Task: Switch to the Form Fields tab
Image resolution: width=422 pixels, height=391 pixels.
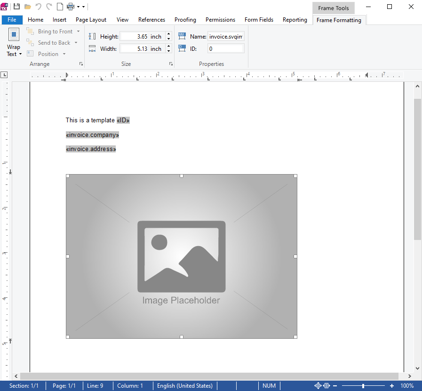Action: pos(259,20)
